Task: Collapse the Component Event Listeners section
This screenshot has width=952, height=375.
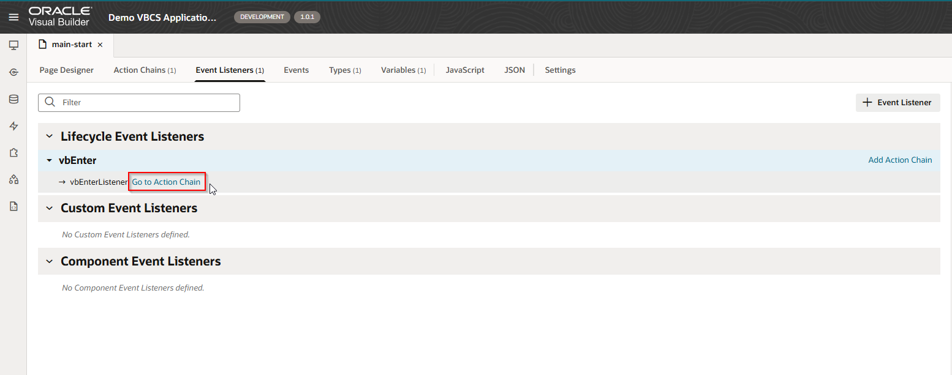Action: 50,261
